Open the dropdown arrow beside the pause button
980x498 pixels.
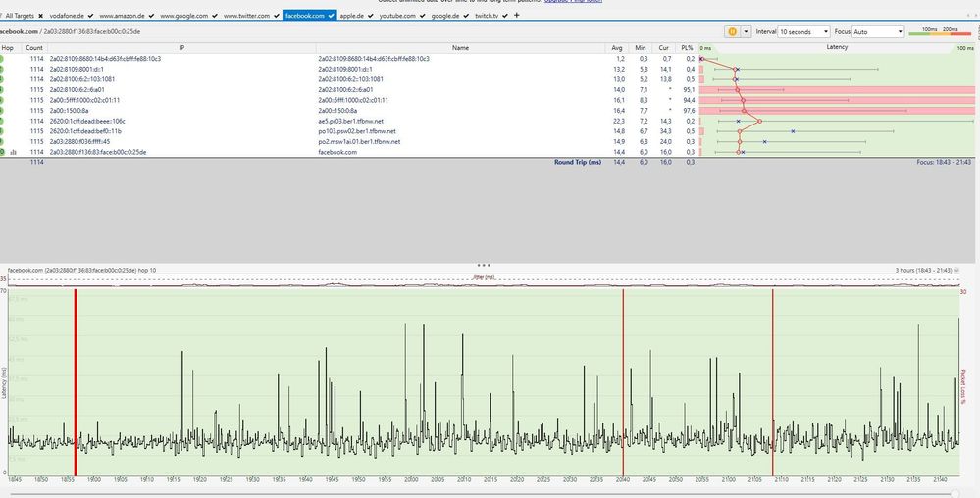(747, 31)
